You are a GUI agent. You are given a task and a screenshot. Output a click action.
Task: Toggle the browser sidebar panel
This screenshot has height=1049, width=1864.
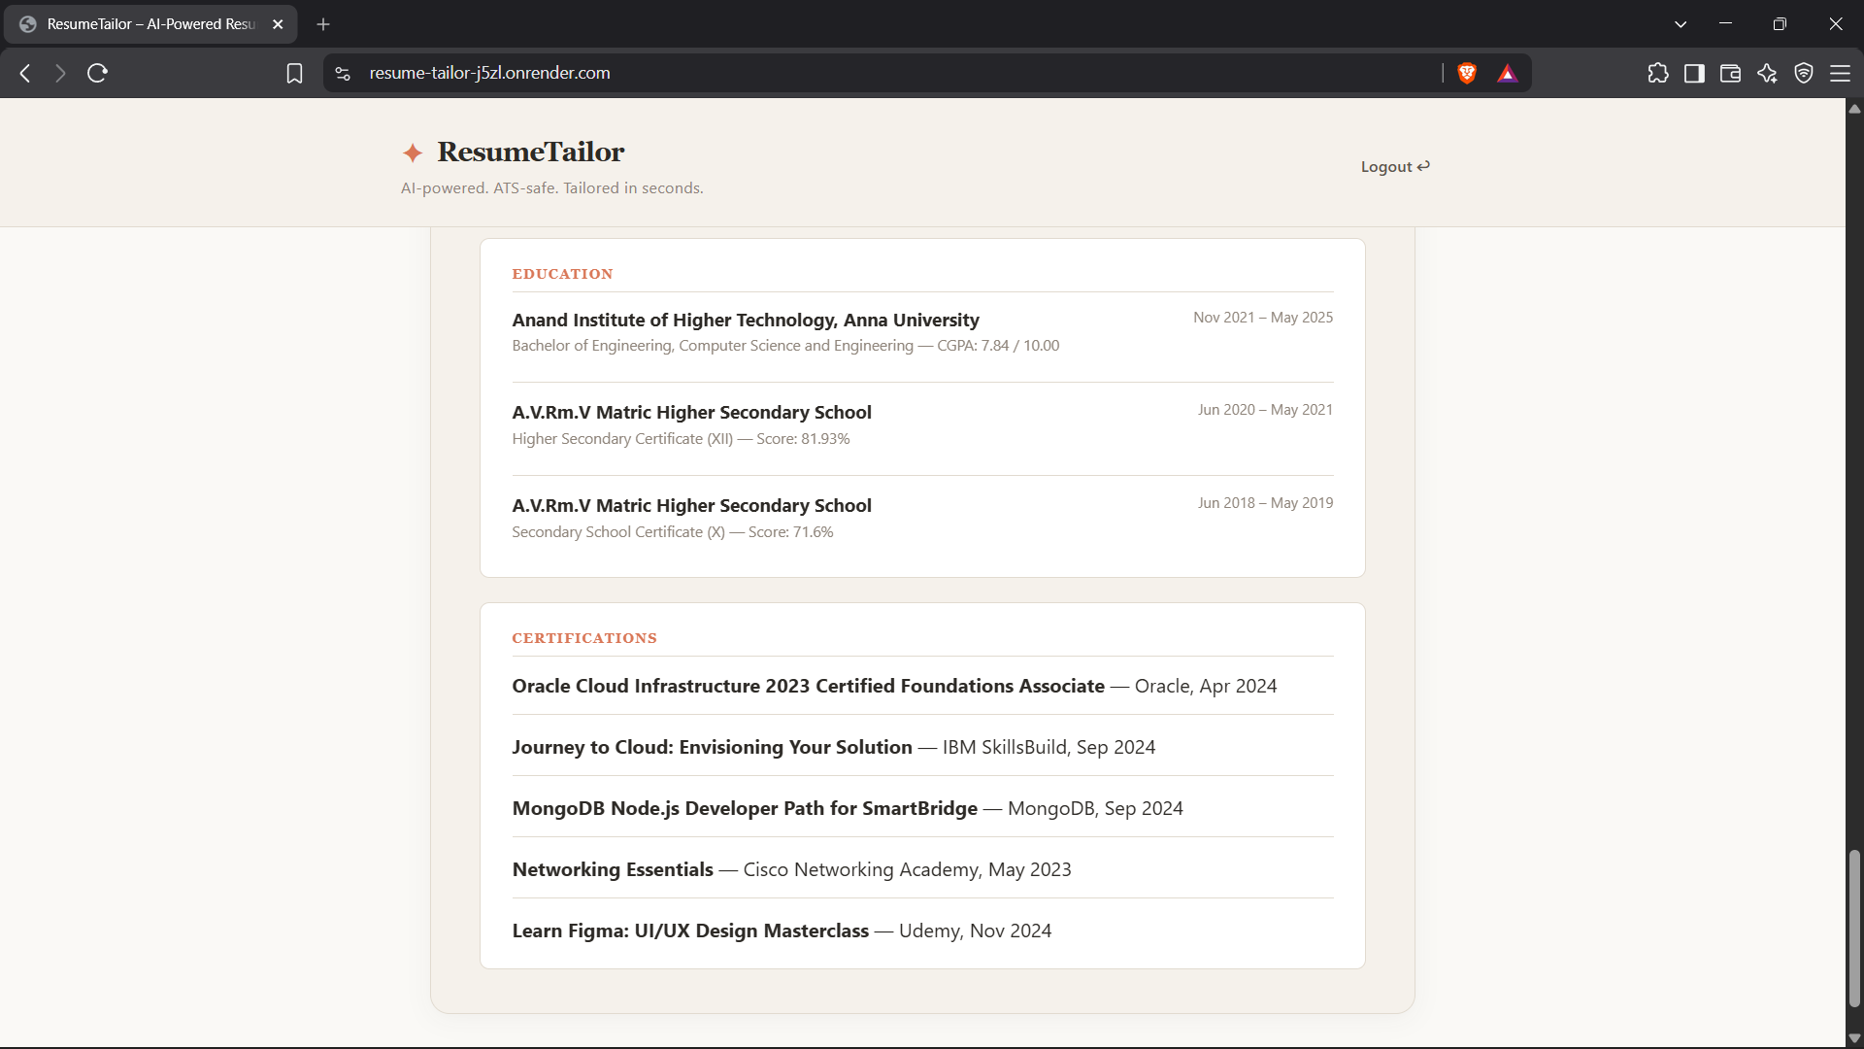[1694, 73]
